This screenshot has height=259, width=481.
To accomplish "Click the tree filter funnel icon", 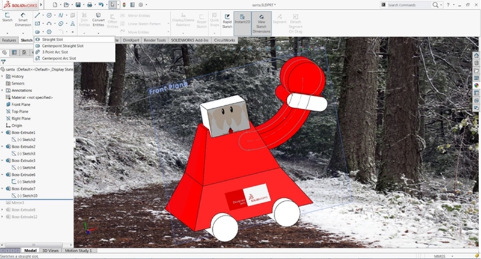I will pyautogui.click(x=4, y=62).
